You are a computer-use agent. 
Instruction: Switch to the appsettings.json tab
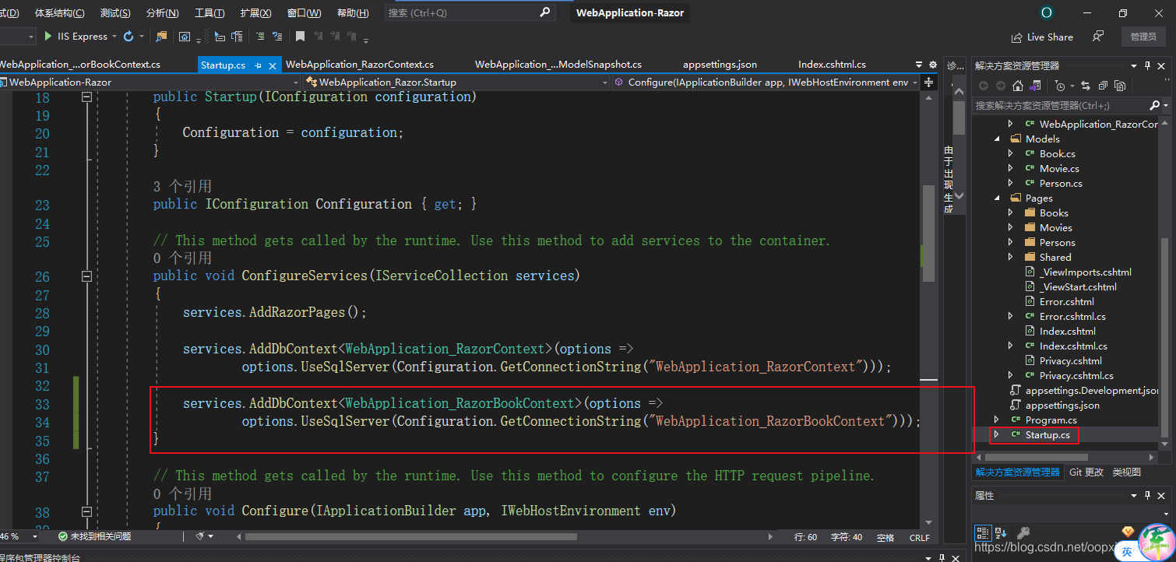[x=720, y=64]
